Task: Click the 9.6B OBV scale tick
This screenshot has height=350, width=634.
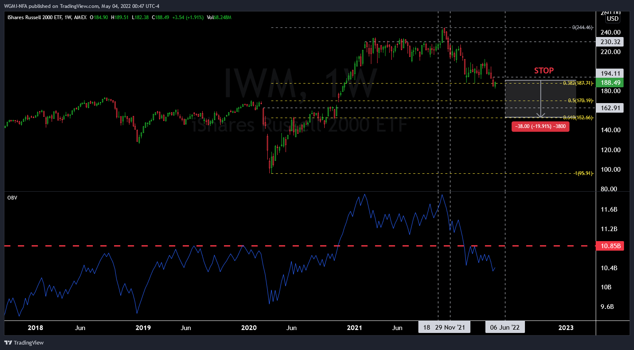Action: pyautogui.click(x=607, y=307)
